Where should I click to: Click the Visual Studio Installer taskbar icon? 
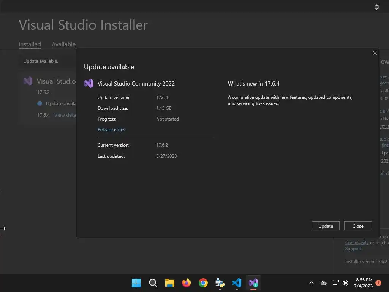253,283
